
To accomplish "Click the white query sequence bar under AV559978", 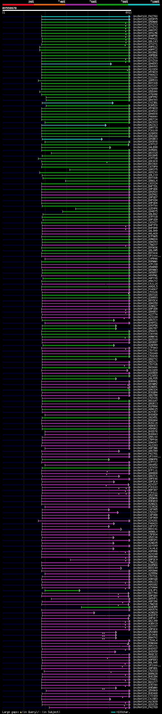I will pyautogui.click(x=67, y=11).
